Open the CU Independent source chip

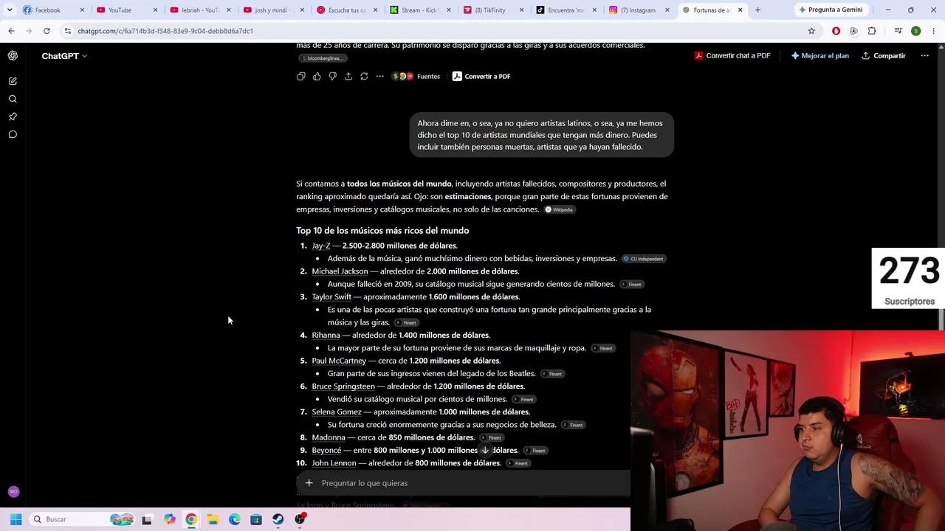tap(644, 259)
